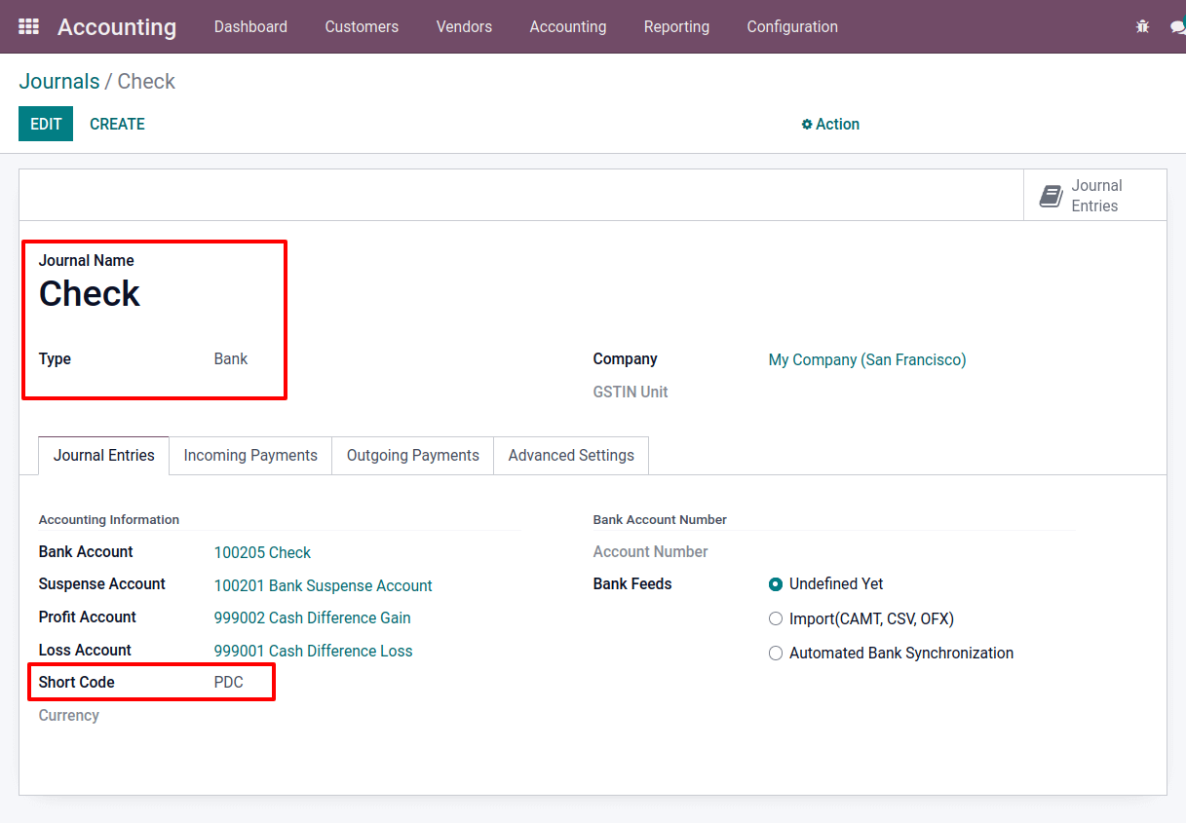Open the Customers menu
Viewport: 1186px width, 823px height.
tap(362, 27)
